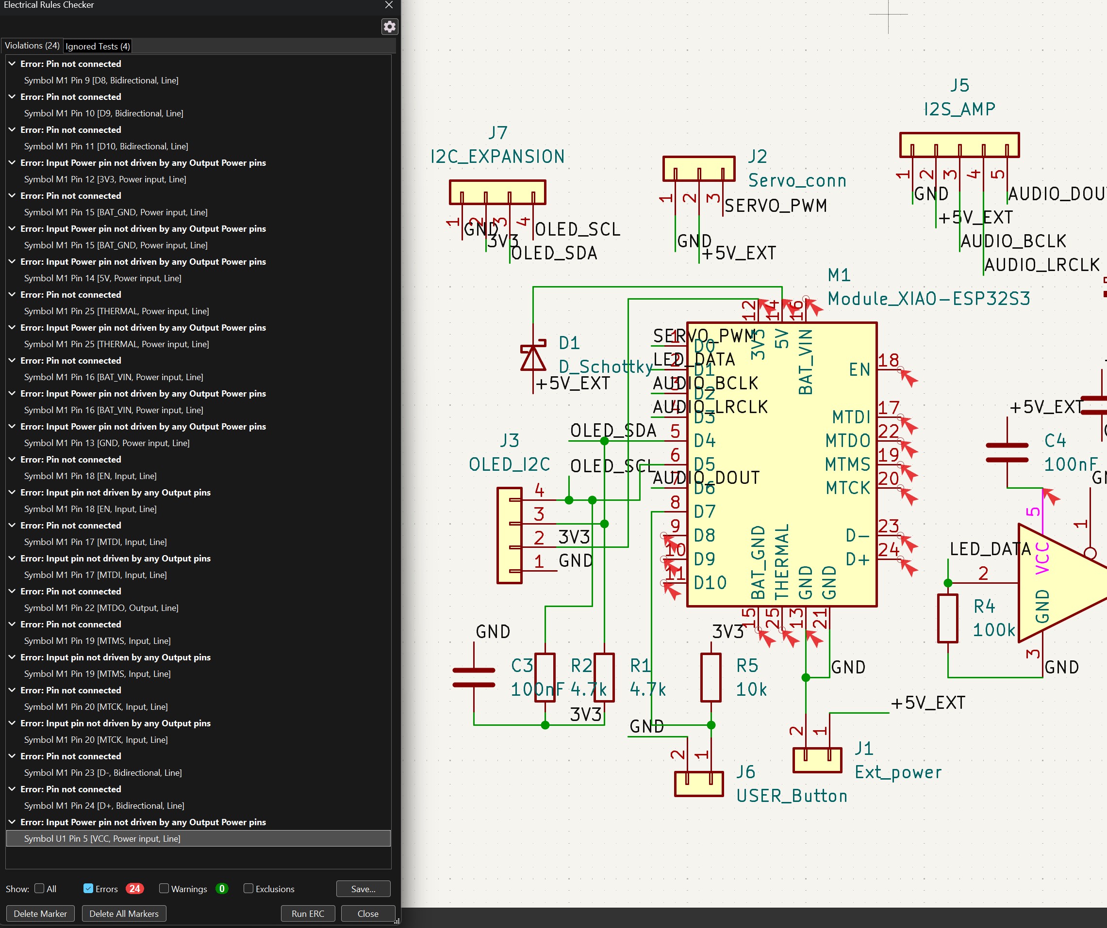The image size is (1107, 928).
Task: Open ERC settings gear icon
Action: point(390,26)
